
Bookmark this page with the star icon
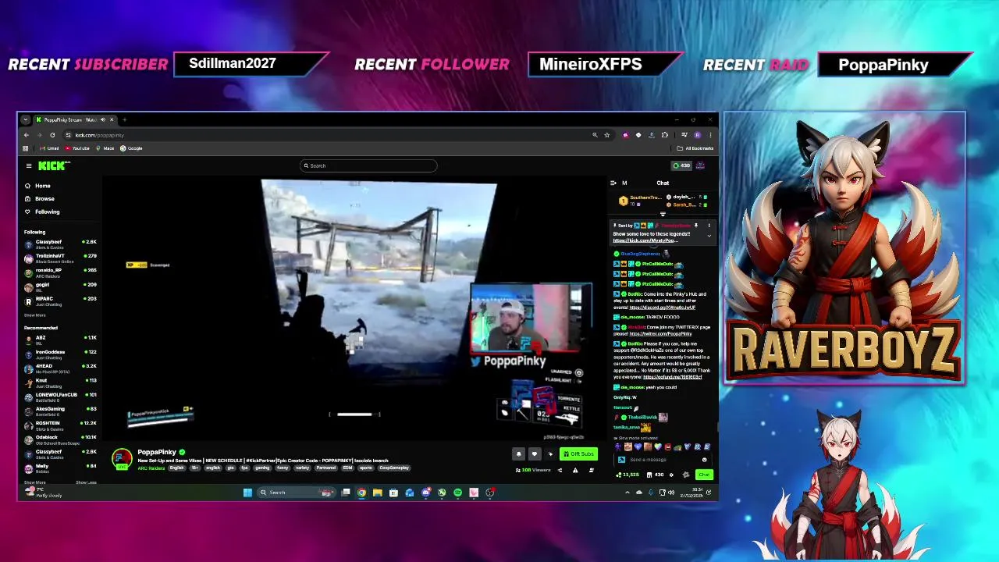point(607,135)
